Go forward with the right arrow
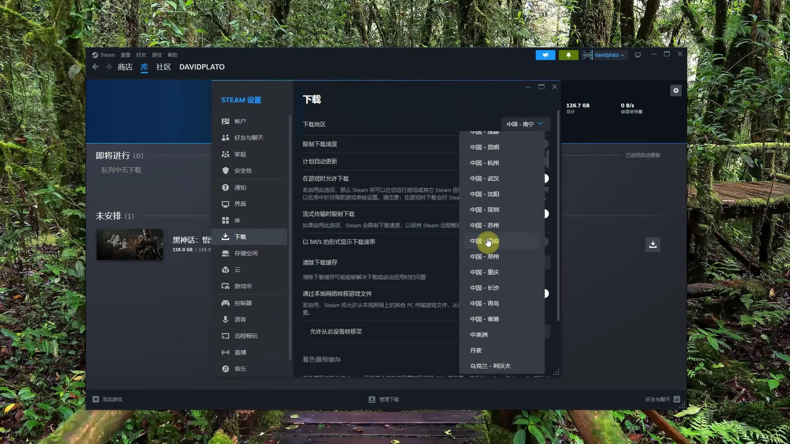790x444 pixels. click(109, 67)
